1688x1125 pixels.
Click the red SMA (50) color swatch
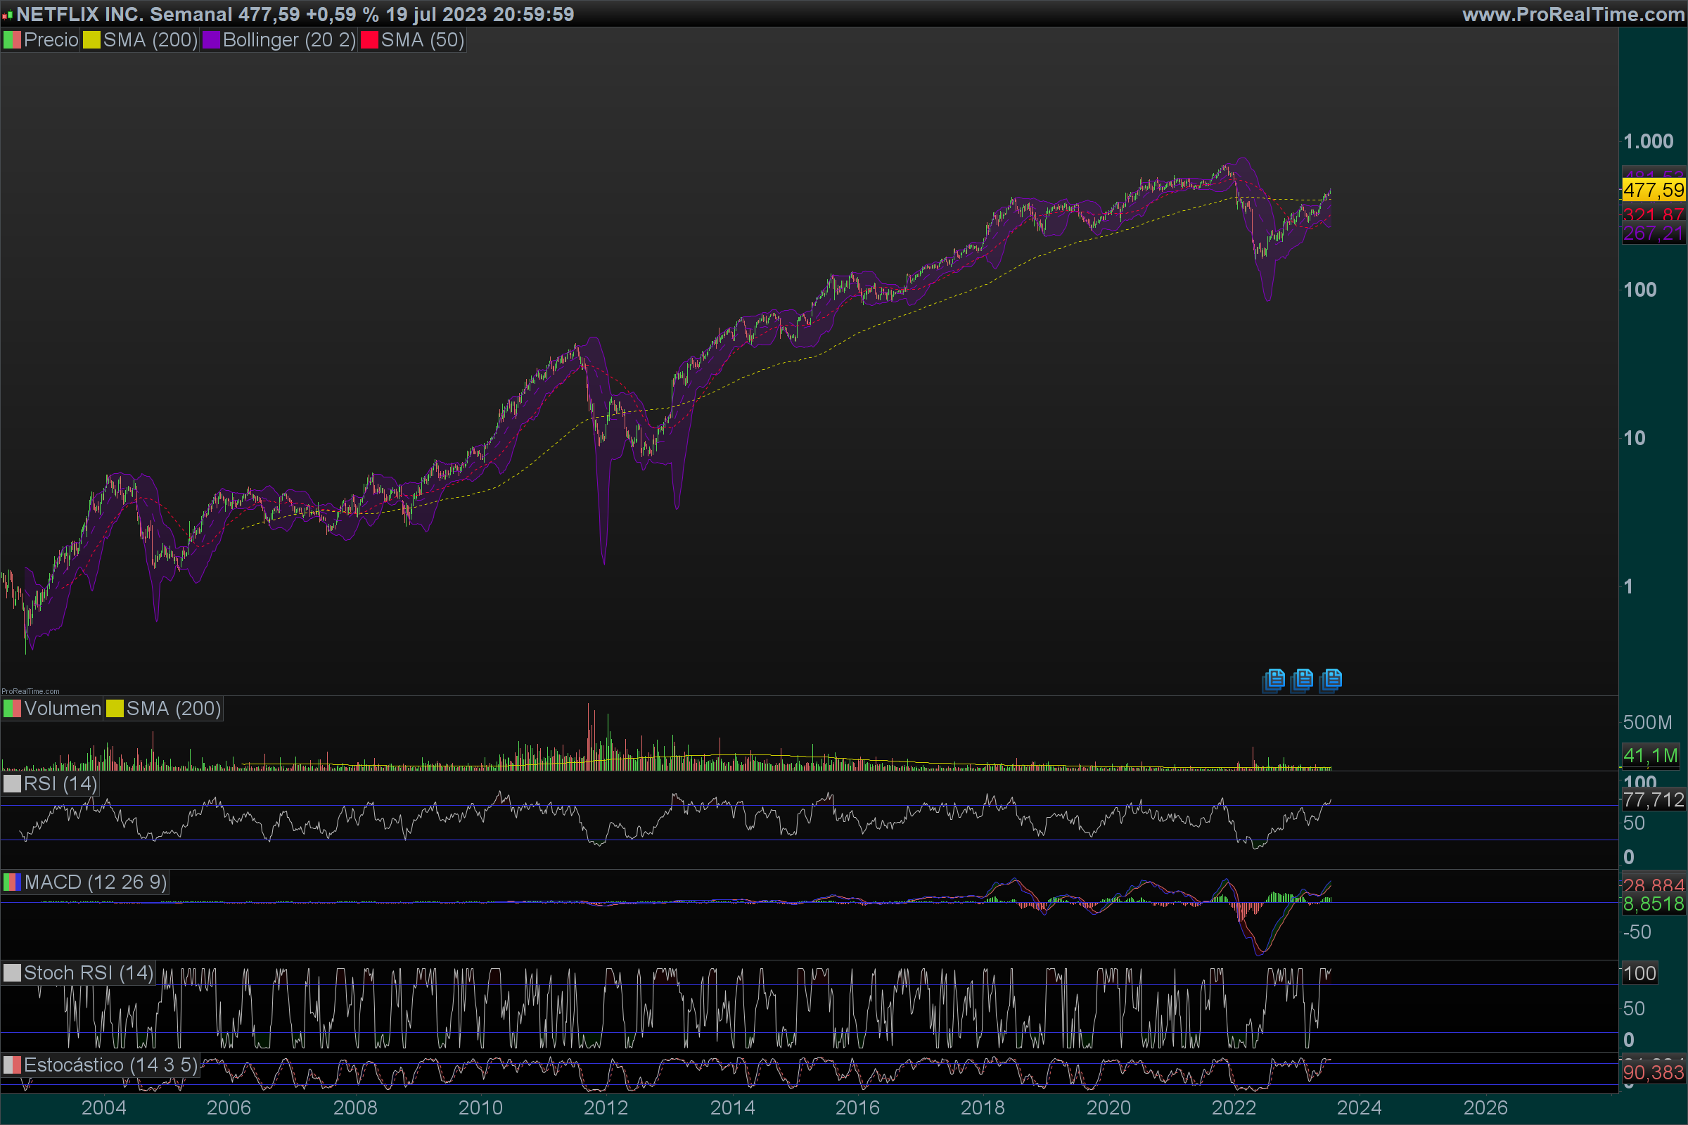coord(370,40)
